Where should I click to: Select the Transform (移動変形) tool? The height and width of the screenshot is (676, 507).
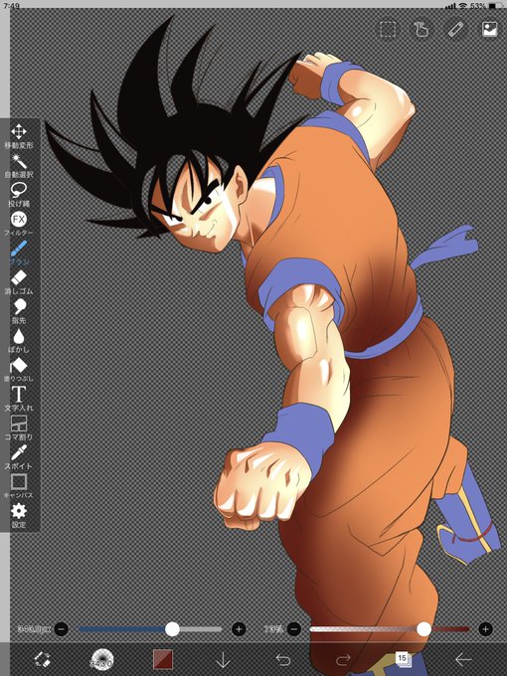tap(19, 136)
